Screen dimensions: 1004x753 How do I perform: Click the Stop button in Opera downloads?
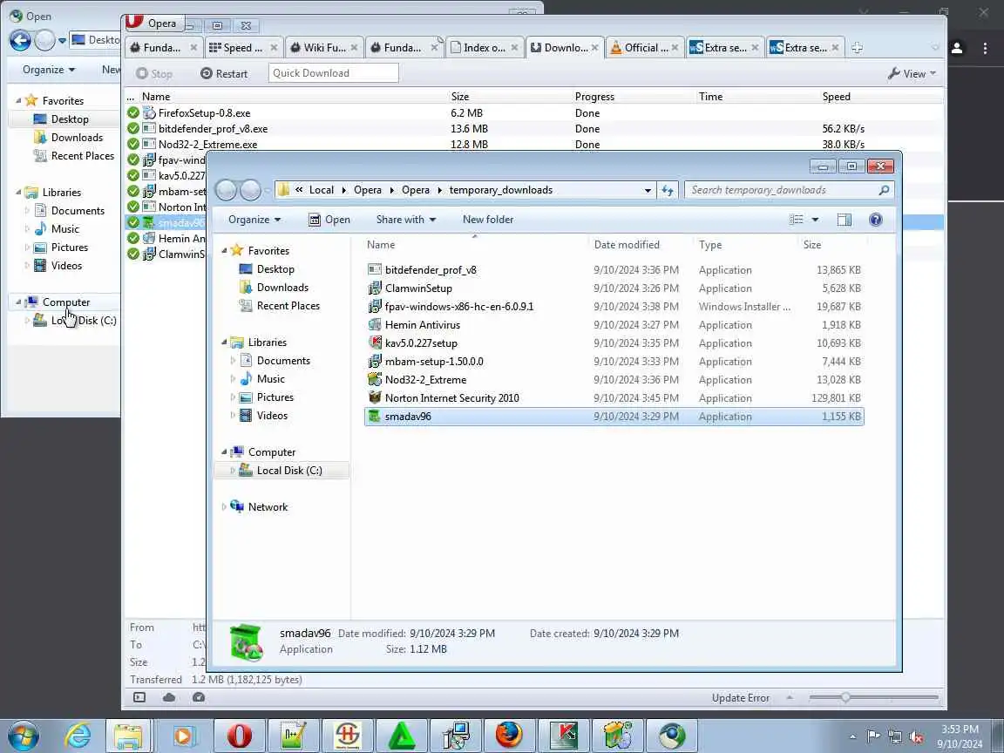[x=154, y=73]
